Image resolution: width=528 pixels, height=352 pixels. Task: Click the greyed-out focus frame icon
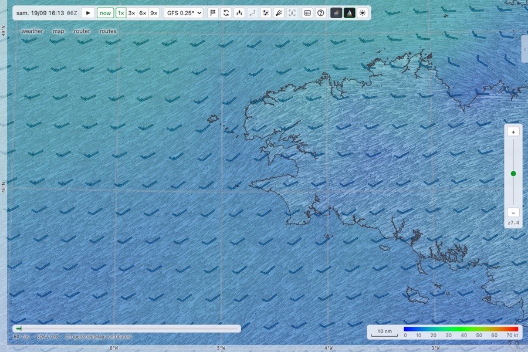(x=292, y=13)
